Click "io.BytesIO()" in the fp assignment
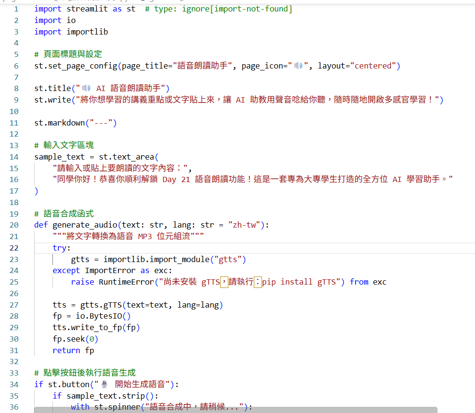 click(x=103, y=316)
